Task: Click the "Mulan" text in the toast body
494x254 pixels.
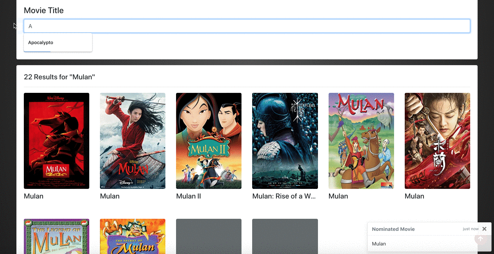Action: click(379, 244)
